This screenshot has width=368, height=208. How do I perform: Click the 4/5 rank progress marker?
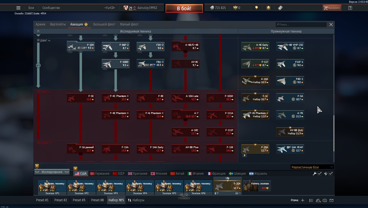pos(38,65)
